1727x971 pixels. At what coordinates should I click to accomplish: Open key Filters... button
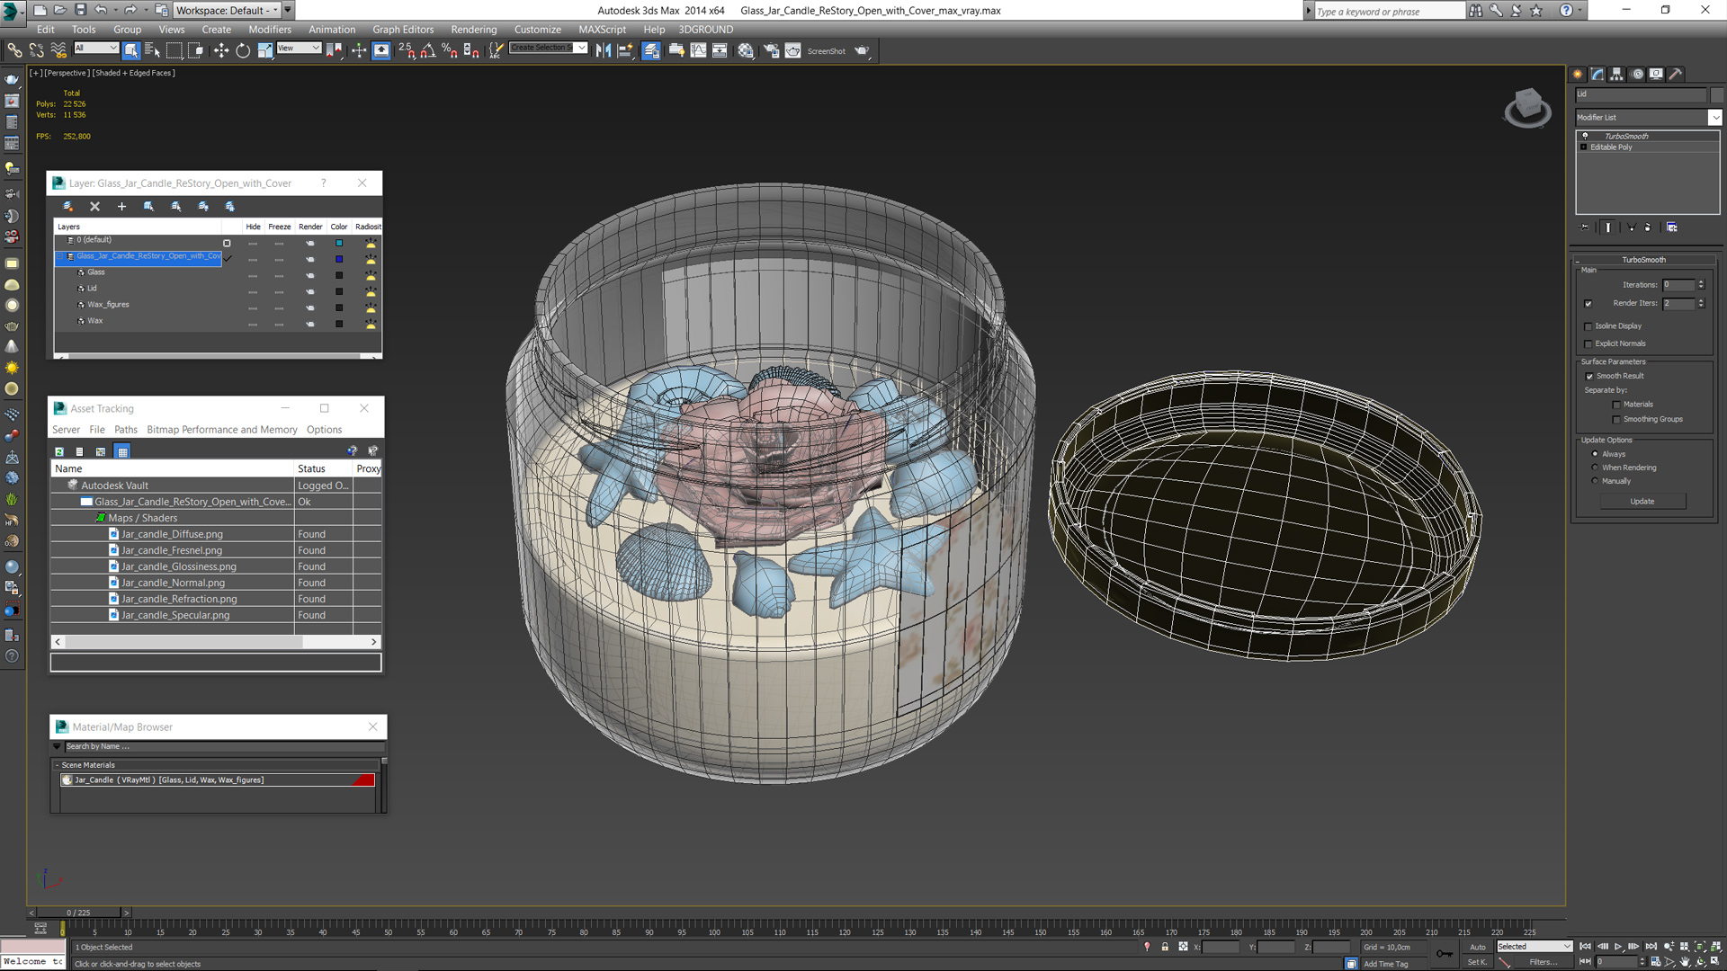tap(1544, 962)
